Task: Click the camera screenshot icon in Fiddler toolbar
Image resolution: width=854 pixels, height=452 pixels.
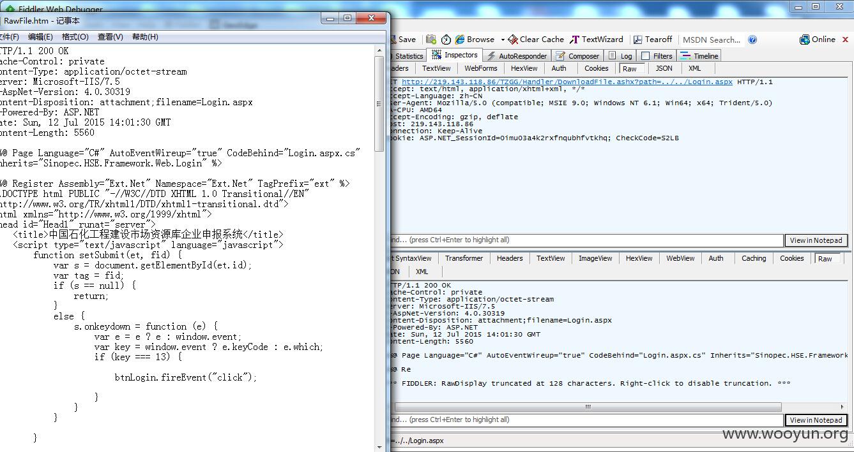Action: click(x=431, y=40)
